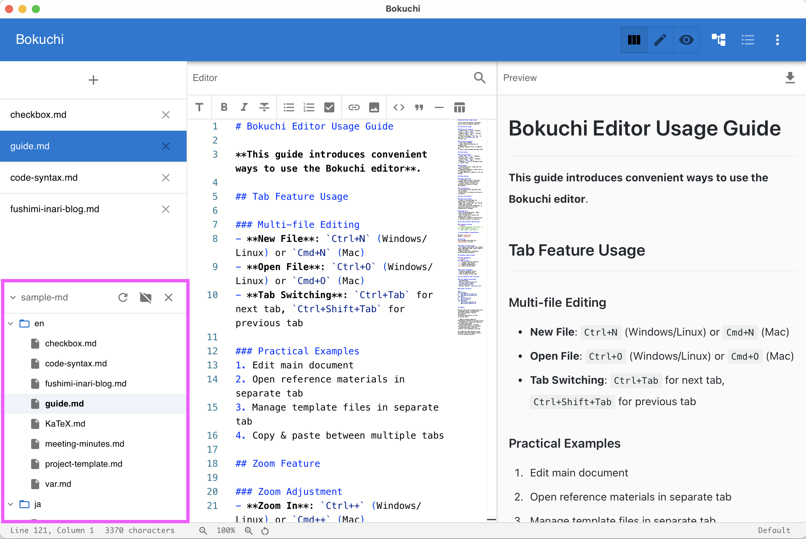Insert a hyperlink using the link icon
Viewport: 806px width, 539px height.
click(354, 107)
